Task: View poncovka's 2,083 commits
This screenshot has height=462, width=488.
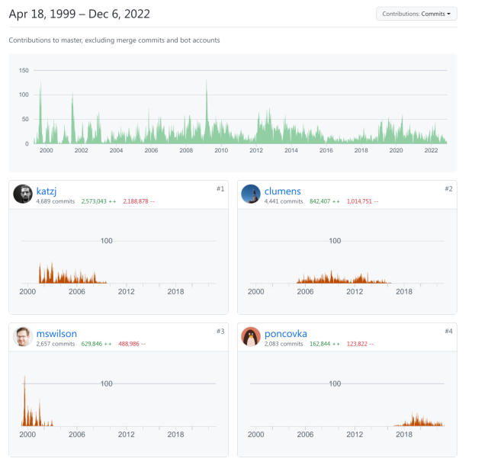Action: (x=284, y=344)
